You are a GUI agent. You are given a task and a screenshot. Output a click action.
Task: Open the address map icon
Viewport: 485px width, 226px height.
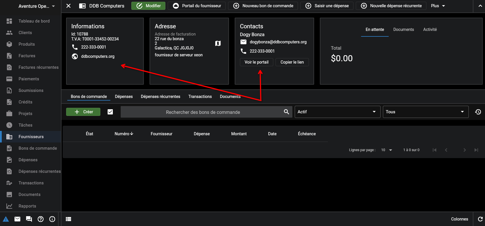pyautogui.click(x=218, y=43)
